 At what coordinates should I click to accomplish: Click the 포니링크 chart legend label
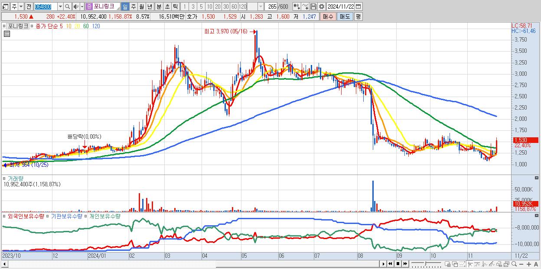[x=18, y=26]
